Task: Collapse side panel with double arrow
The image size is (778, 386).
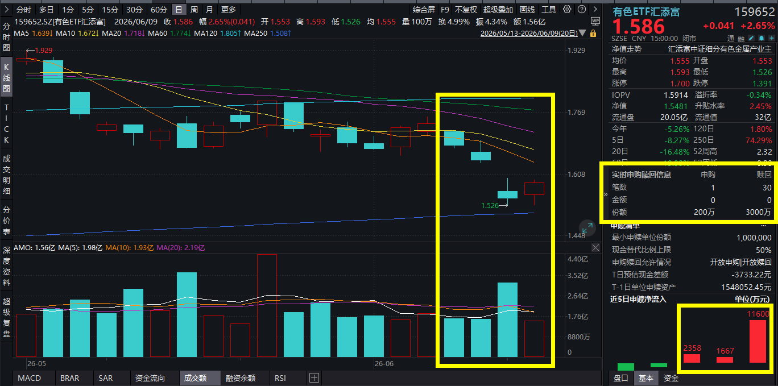Action: coord(605,194)
